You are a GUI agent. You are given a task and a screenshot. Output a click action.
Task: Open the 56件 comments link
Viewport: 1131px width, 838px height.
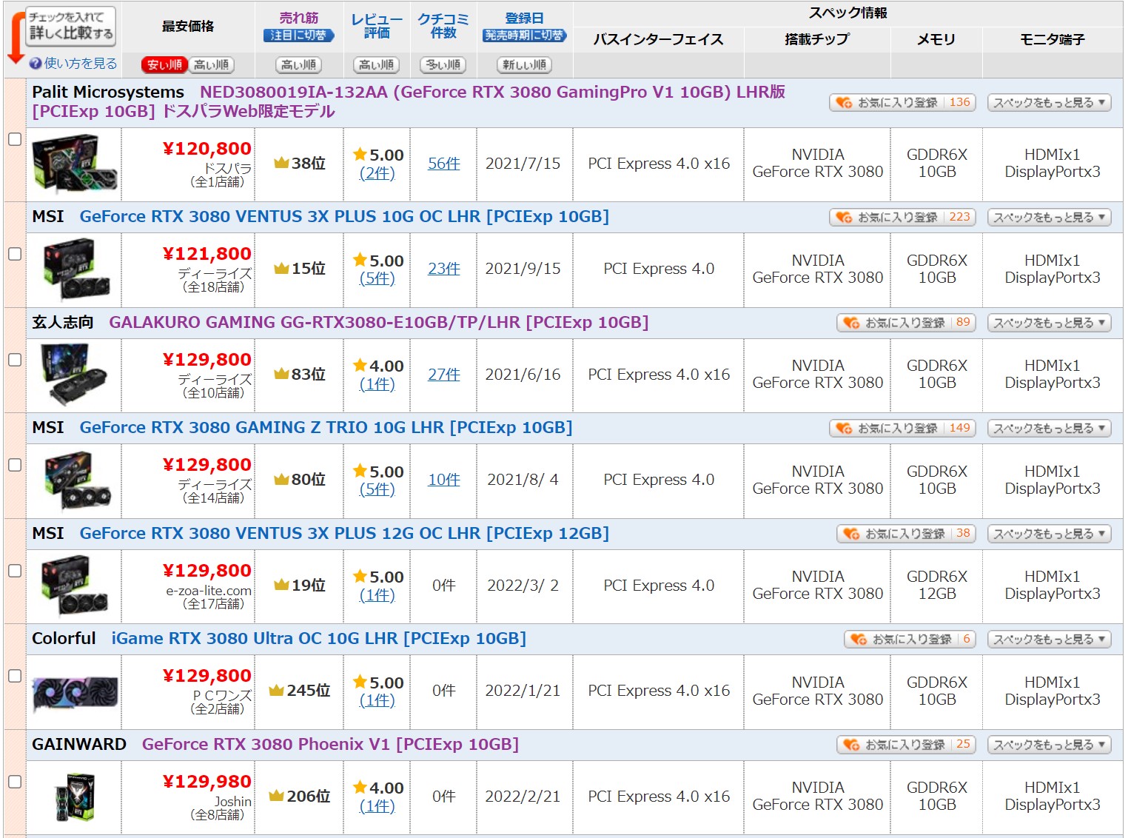(x=443, y=164)
